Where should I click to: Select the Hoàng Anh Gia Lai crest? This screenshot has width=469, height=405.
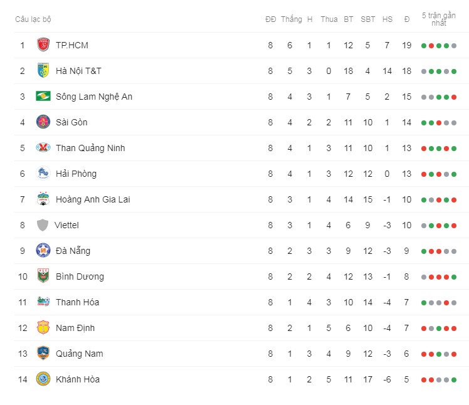[43, 199]
